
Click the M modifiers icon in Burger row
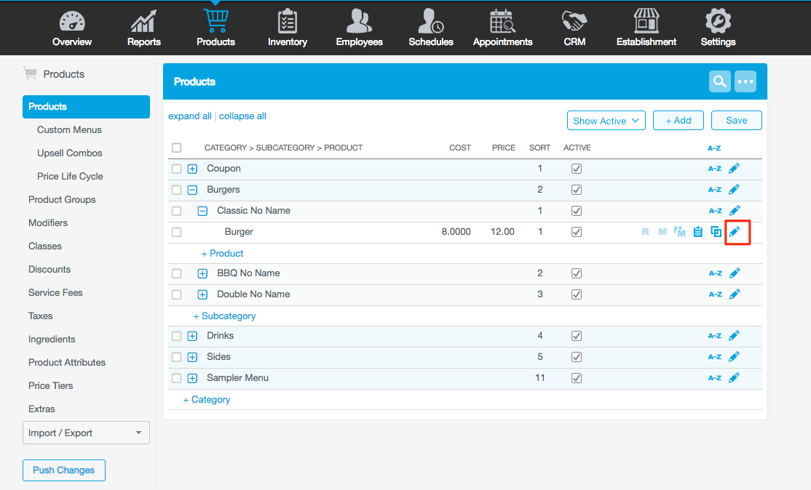[x=662, y=232]
